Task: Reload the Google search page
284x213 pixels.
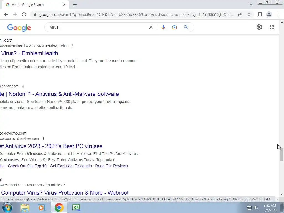Action: point(24,14)
